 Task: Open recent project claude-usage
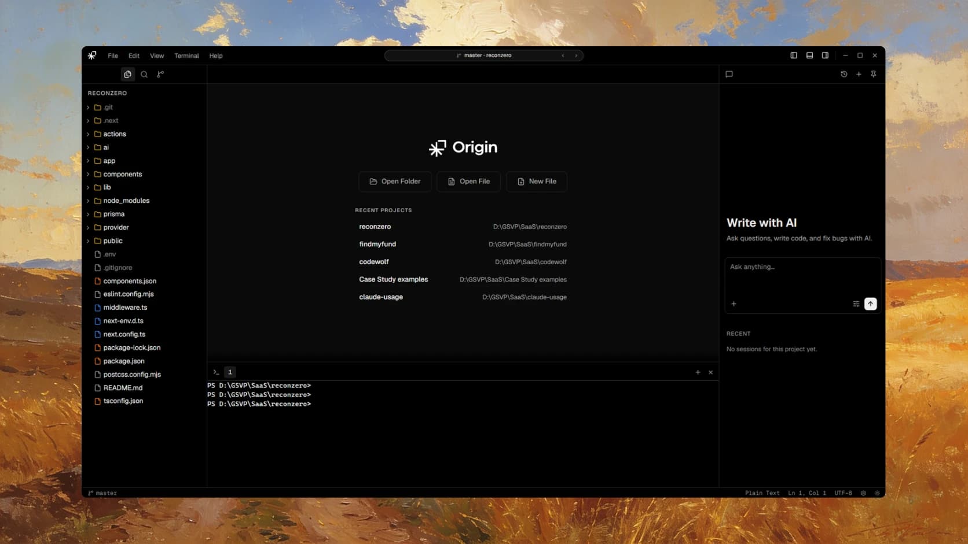point(463,297)
